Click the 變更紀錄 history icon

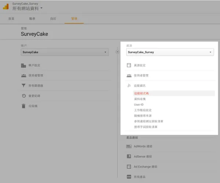24,96
